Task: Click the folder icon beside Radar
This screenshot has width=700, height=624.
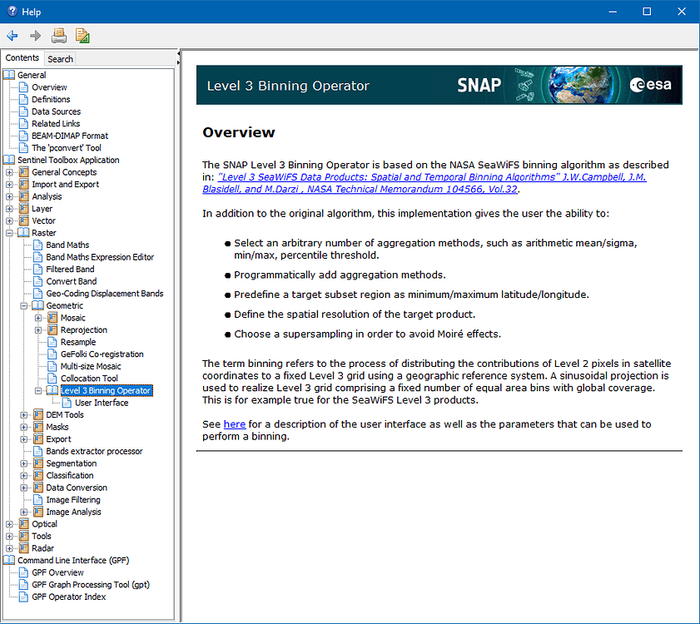Action: pos(23,548)
